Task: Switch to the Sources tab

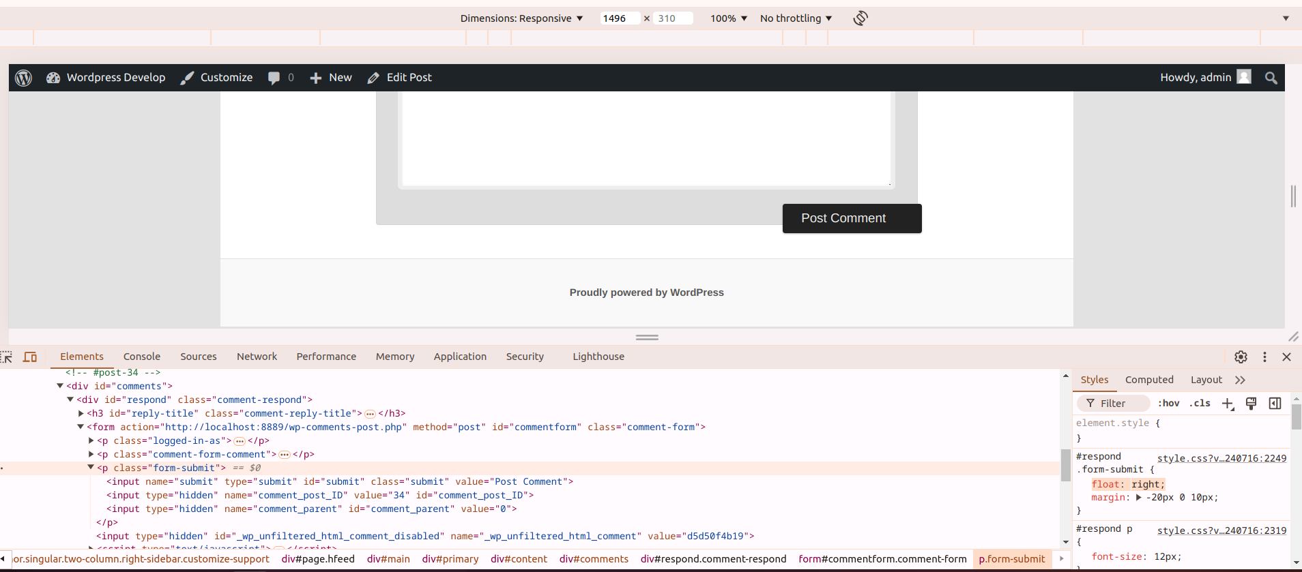Action: 199,357
